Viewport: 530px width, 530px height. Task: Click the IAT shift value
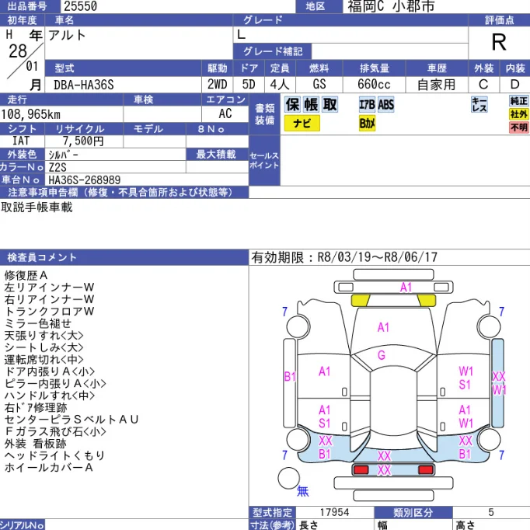tap(21, 141)
